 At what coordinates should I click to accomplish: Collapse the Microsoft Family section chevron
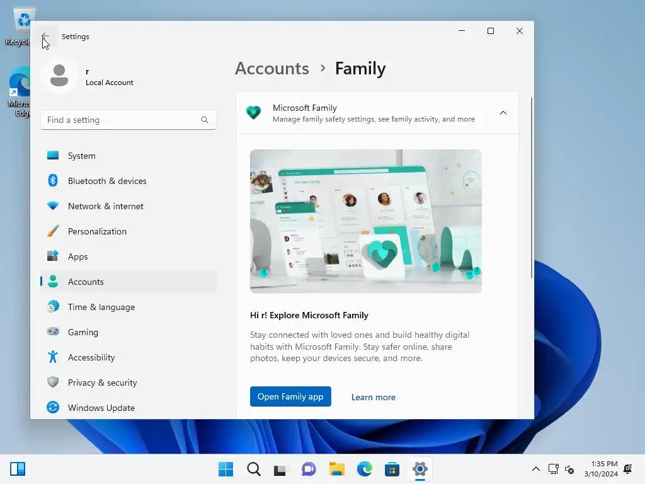(503, 113)
